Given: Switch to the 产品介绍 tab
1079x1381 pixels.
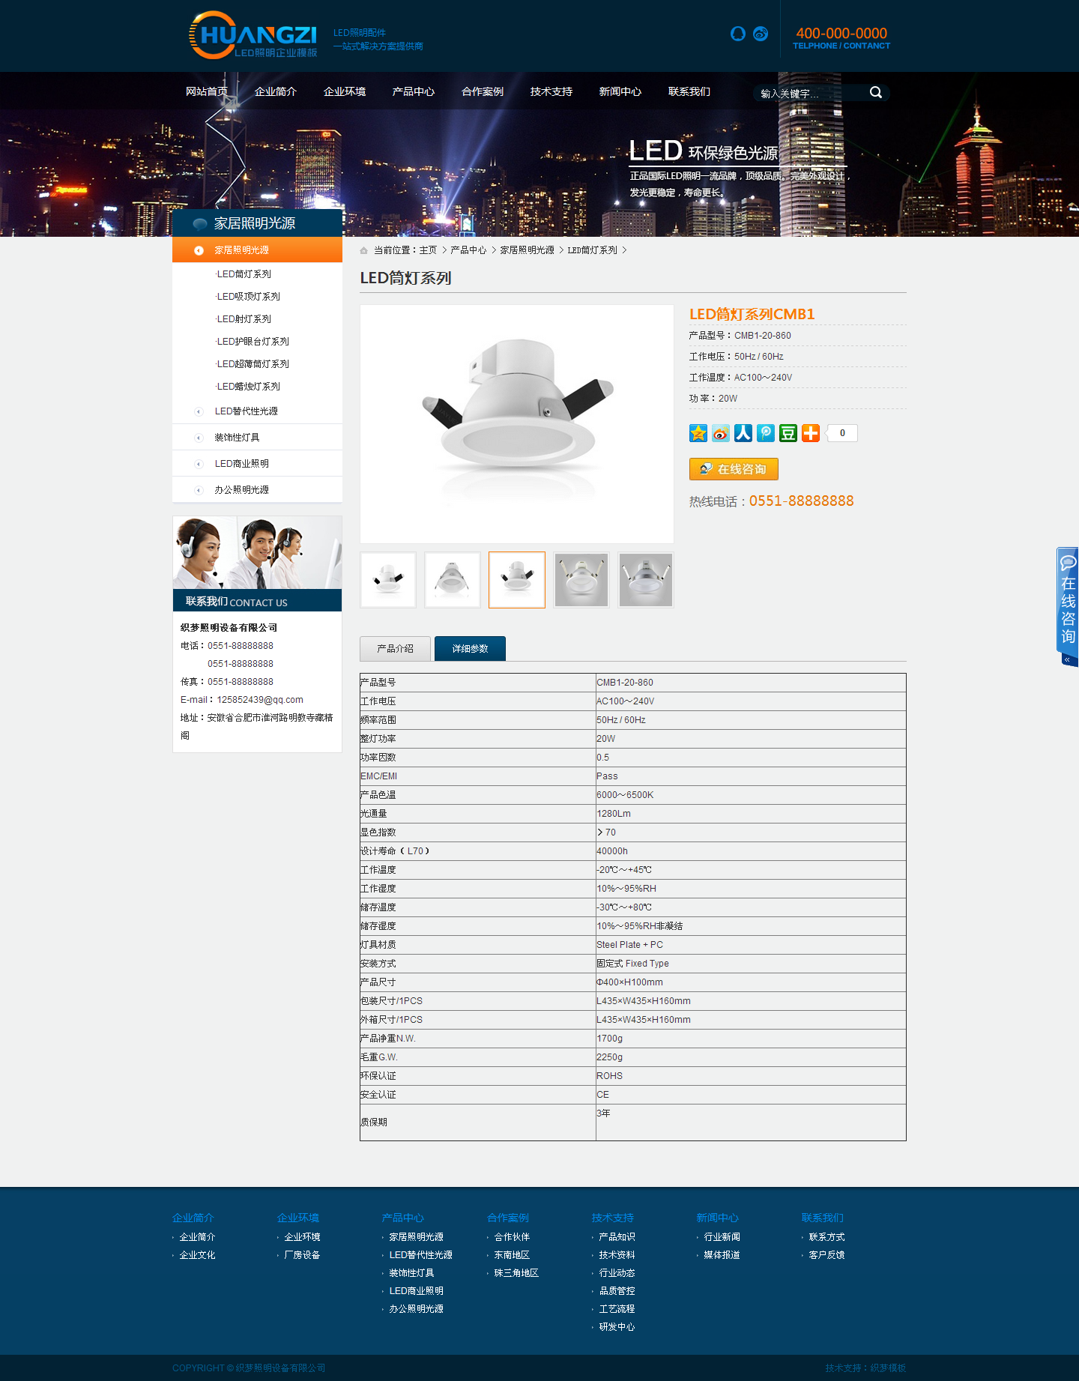Looking at the screenshot, I should tap(395, 649).
